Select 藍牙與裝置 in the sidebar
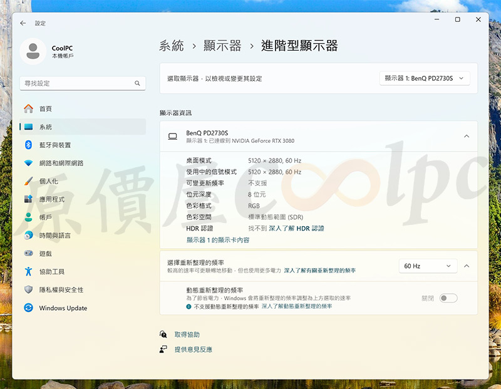The height and width of the screenshot is (389, 501). coord(83,145)
